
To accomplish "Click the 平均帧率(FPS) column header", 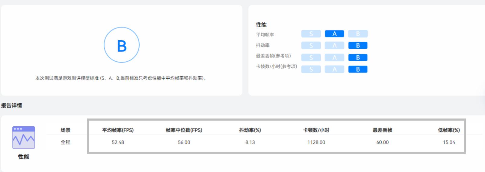I will pos(118,130).
